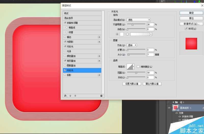The width and height of the screenshot is (204, 134).
Task: Select the gradient radio button
Action: (127, 34)
